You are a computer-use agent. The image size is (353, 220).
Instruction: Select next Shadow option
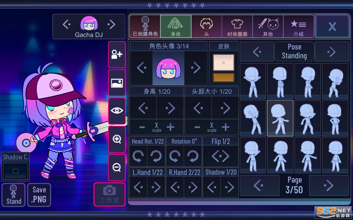pyautogui.click(x=229, y=187)
